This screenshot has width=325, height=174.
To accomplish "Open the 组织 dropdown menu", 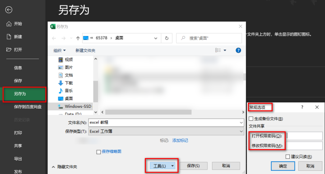I will (60, 50).
